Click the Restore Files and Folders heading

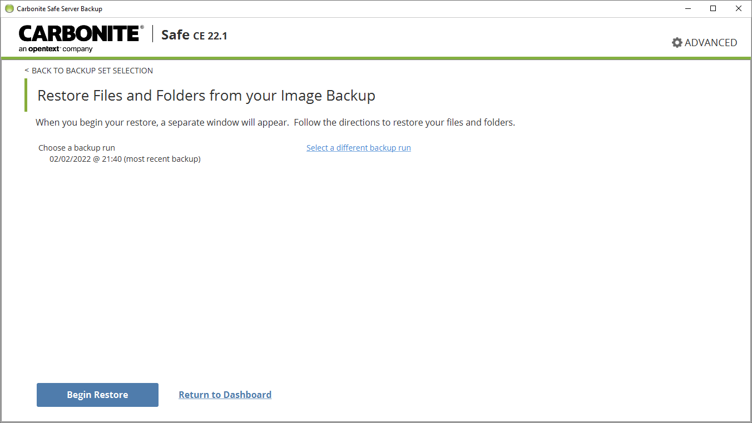tap(206, 96)
